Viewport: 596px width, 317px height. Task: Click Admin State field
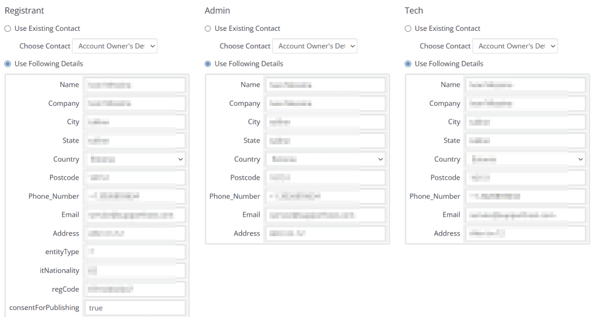325,140
